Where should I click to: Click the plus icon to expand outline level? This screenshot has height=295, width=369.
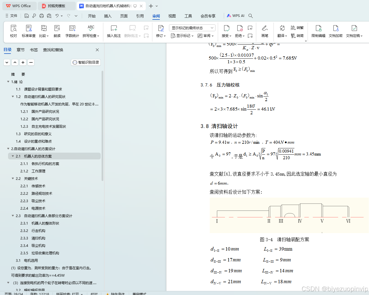coord(23,62)
